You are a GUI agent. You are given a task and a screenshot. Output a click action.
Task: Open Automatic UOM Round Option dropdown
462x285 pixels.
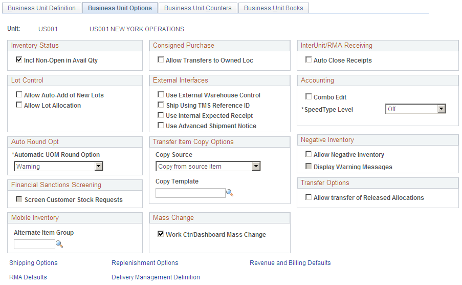(58, 166)
